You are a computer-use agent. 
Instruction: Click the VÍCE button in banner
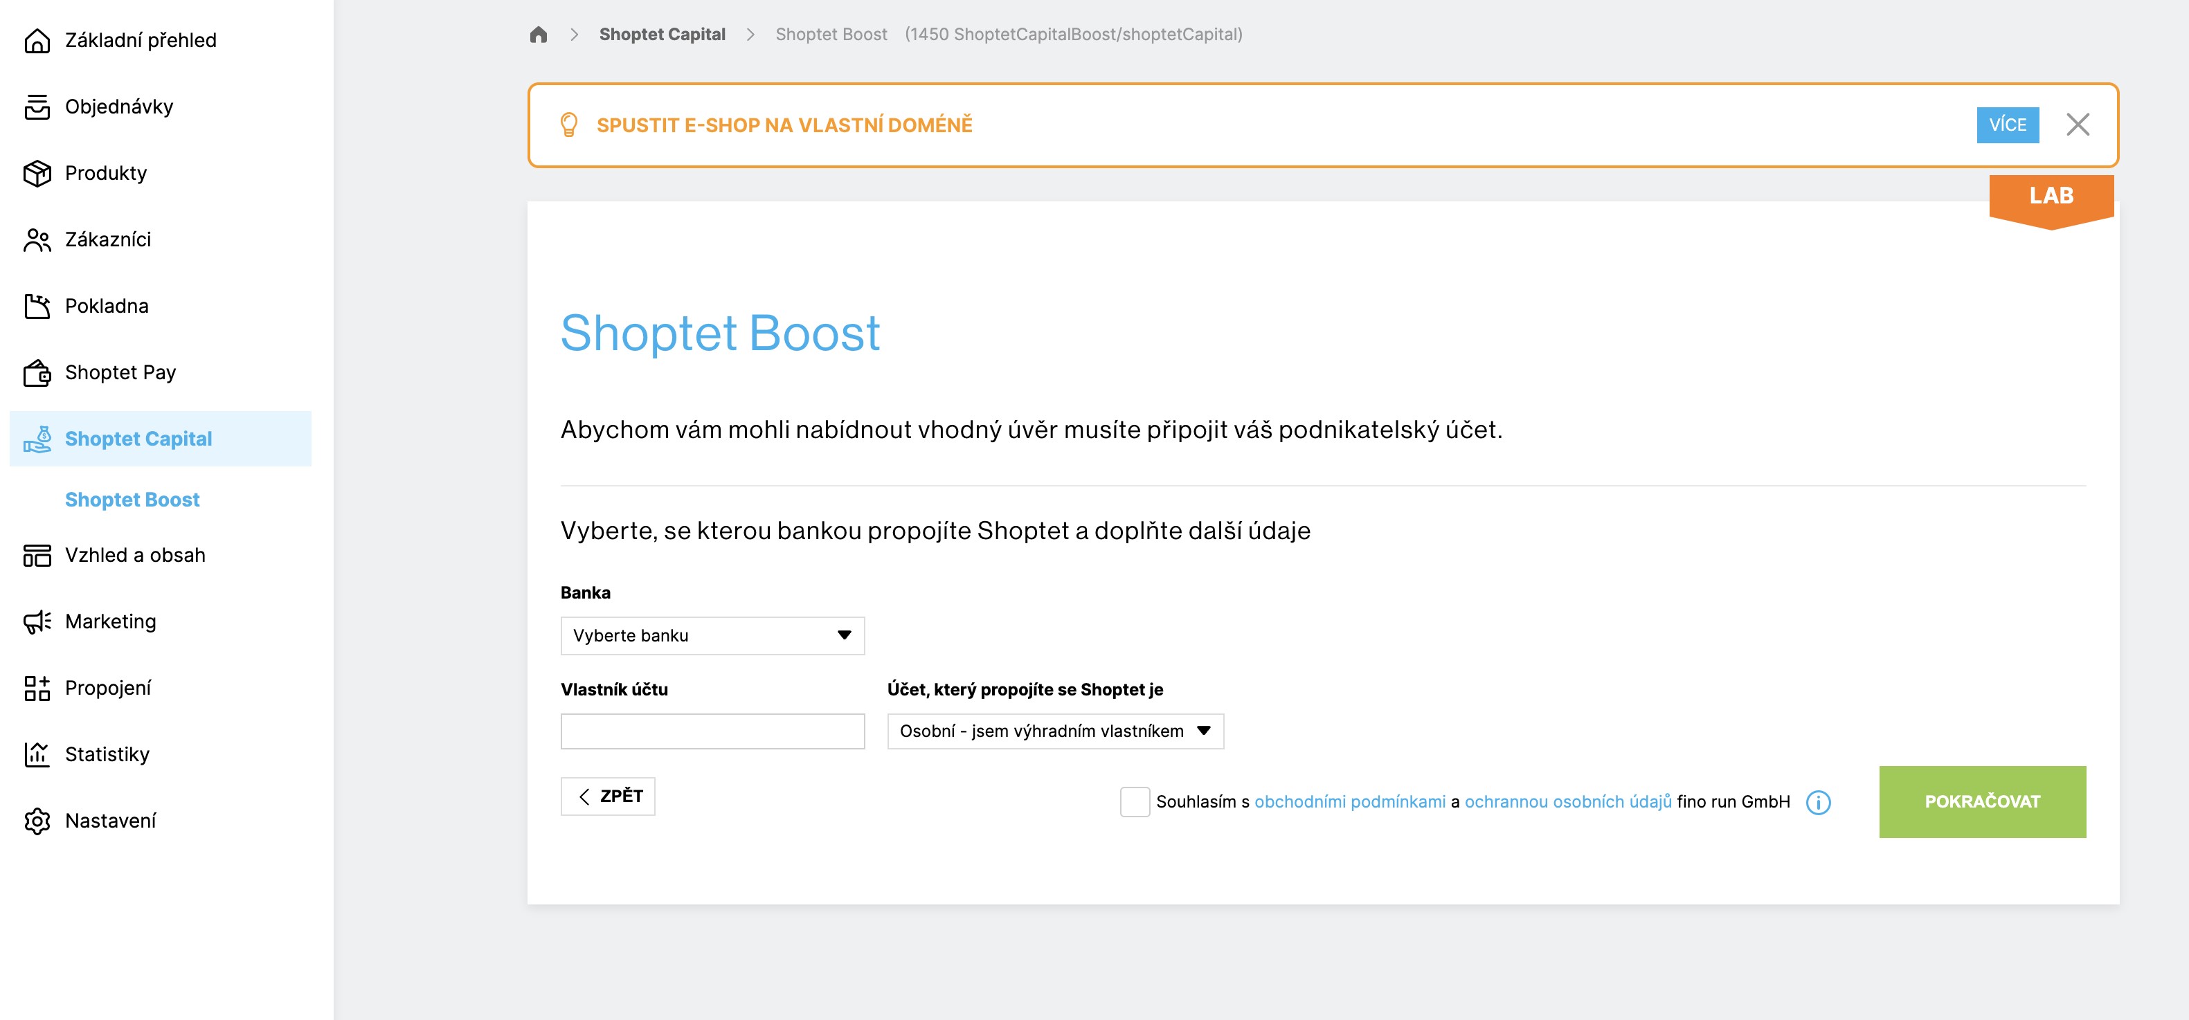tap(2007, 125)
